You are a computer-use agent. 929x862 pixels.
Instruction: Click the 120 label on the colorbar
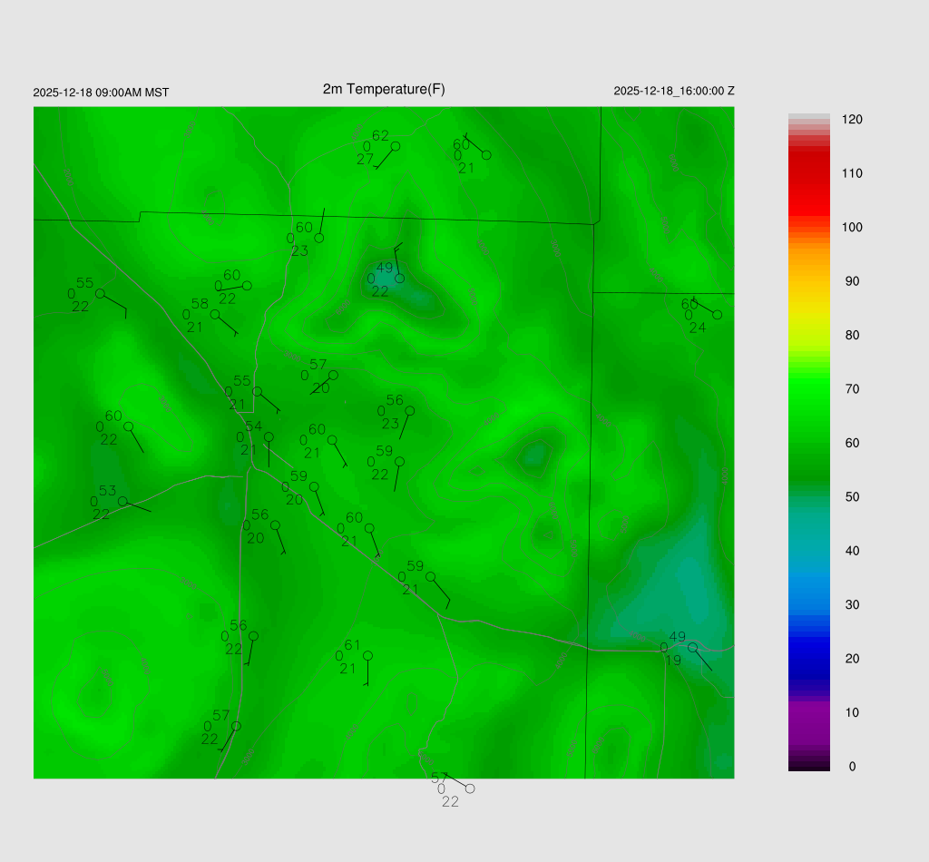click(852, 120)
